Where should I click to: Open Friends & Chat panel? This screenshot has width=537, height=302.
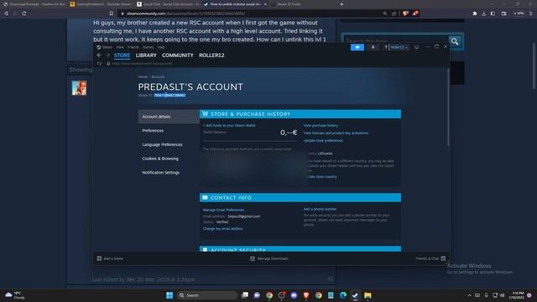(430, 258)
